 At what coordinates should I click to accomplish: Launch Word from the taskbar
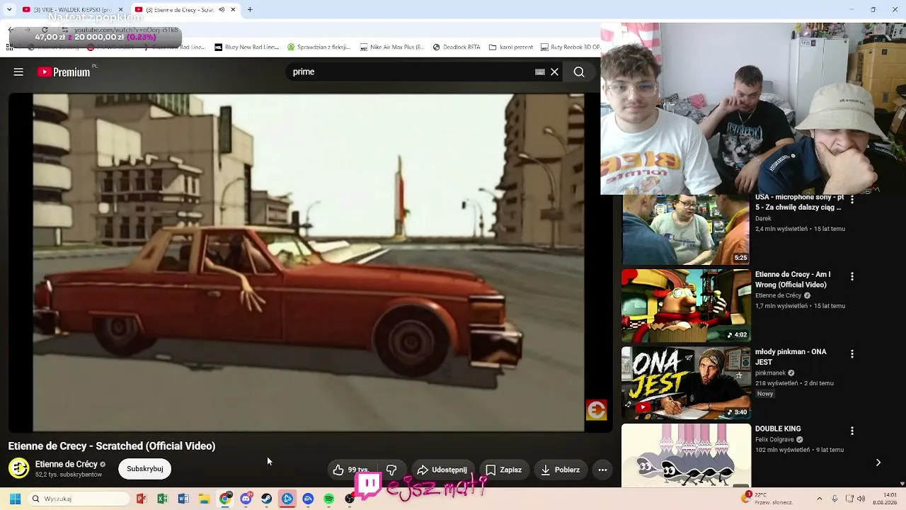tap(183, 499)
